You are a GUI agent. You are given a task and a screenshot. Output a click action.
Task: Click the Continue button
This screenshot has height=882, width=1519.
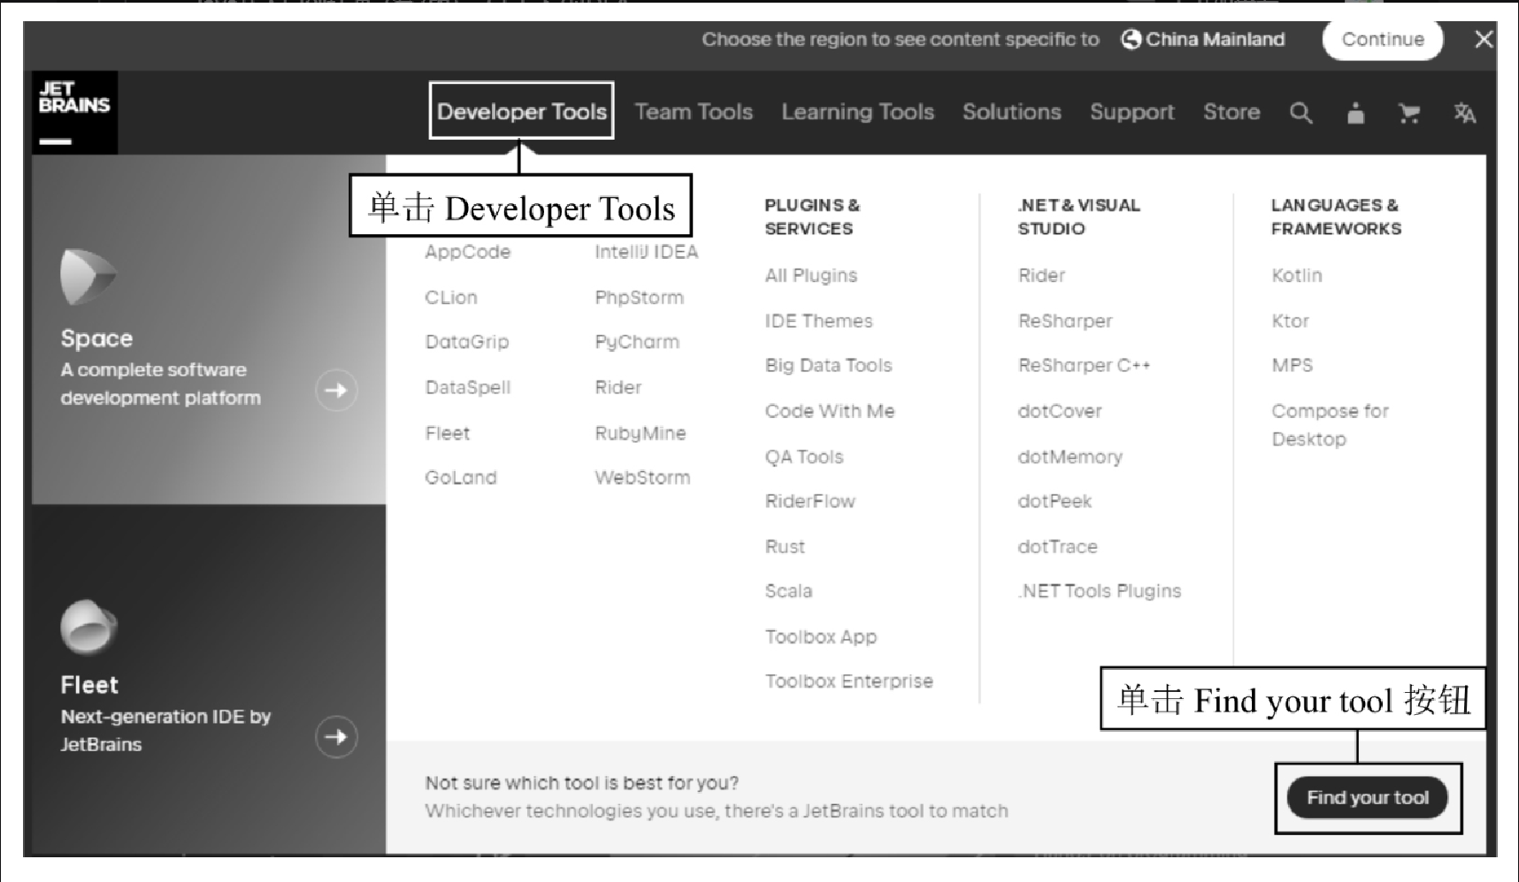1383,40
